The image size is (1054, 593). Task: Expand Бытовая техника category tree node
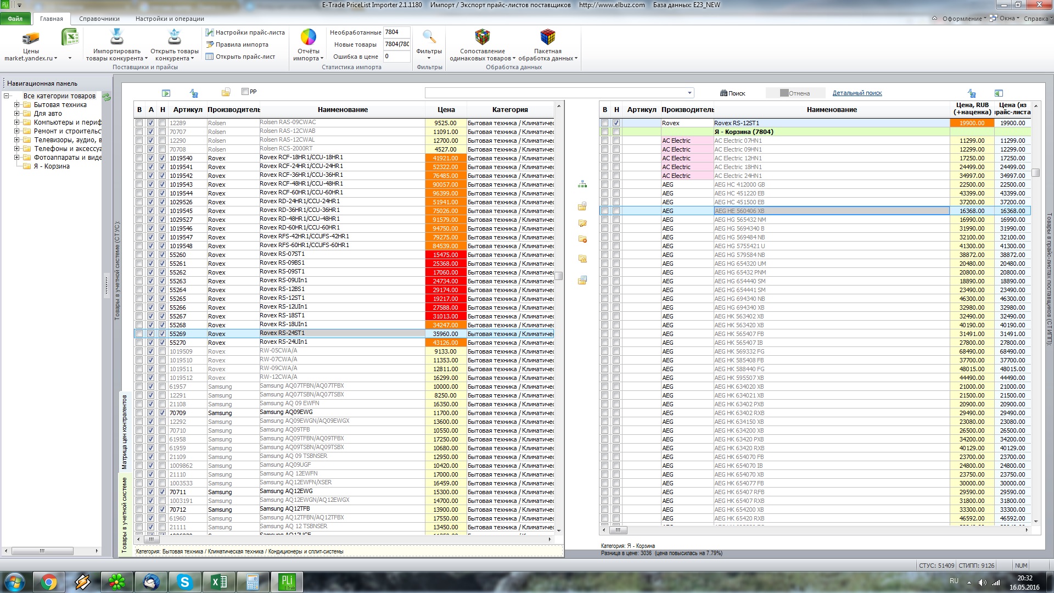pyautogui.click(x=16, y=105)
